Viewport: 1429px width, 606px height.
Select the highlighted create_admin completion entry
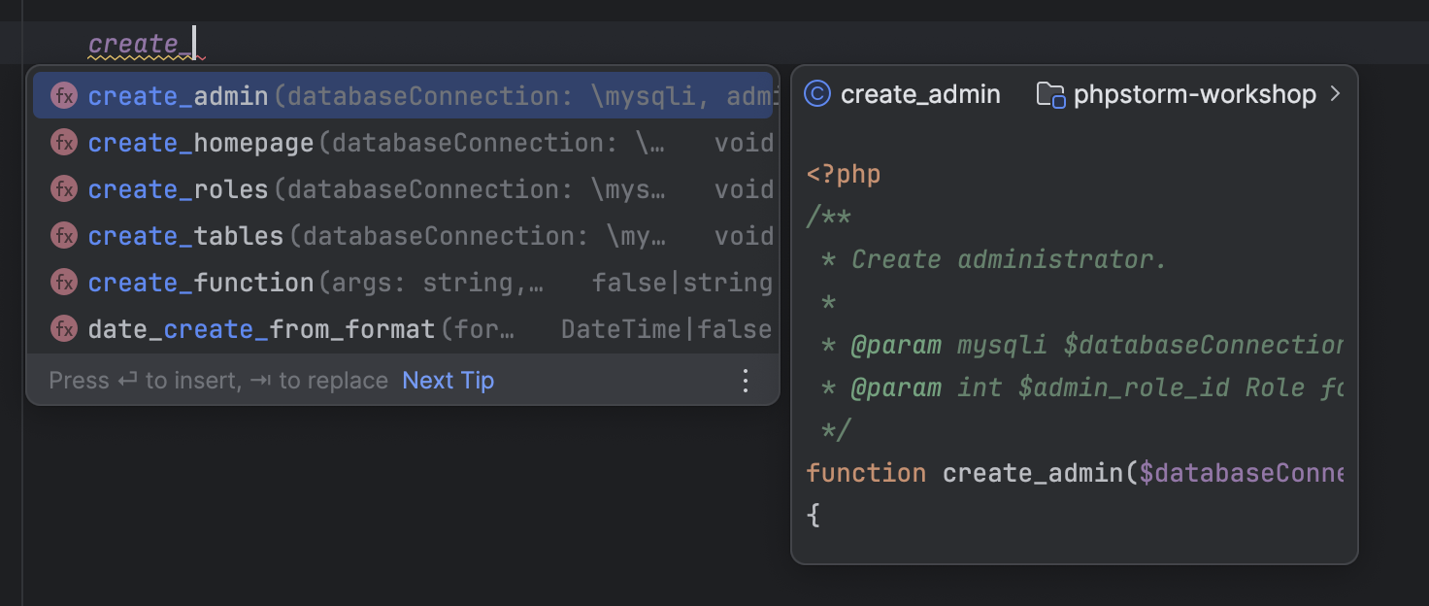178,95
